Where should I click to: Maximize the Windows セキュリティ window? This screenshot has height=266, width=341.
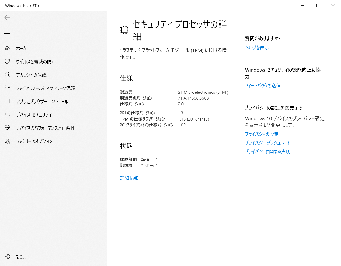[x=318, y=6]
